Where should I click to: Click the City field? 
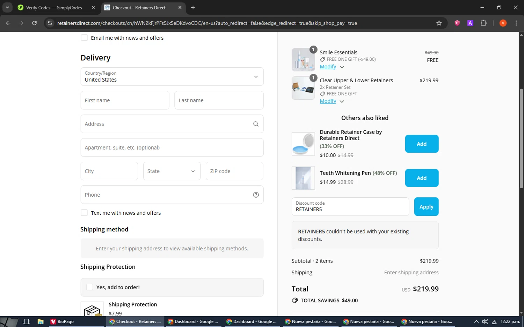click(109, 171)
